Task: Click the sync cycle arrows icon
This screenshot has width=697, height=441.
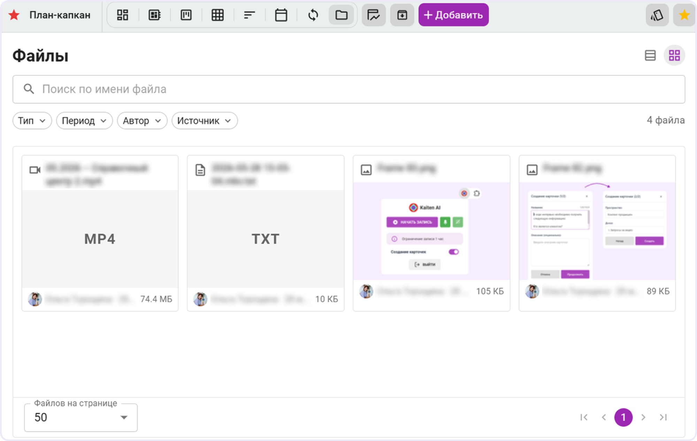Action: [x=313, y=15]
